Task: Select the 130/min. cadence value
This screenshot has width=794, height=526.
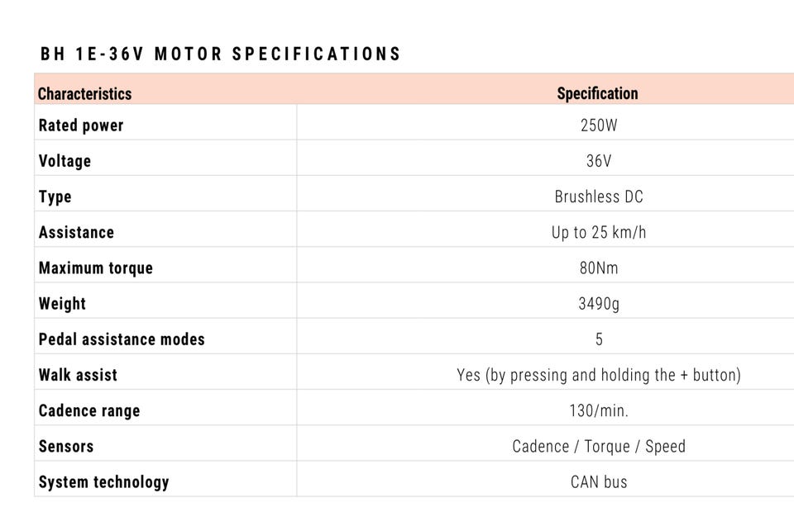Action: tap(599, 410)
